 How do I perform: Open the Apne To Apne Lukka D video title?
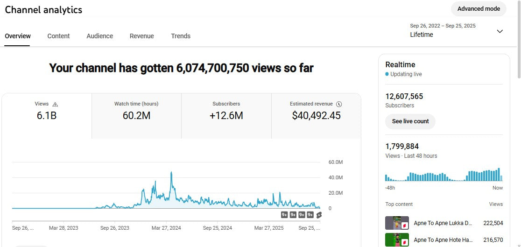(x=443, y=223)
